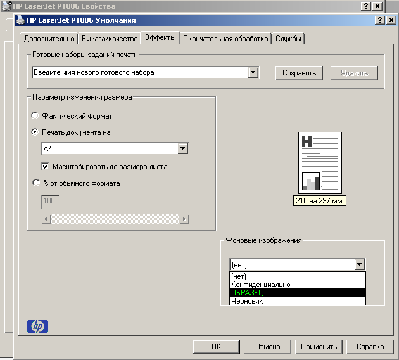The image size is (399, 360).
Task: Choose ОБРАЗЕЦ watermark option
Action: tap(298, 293)
